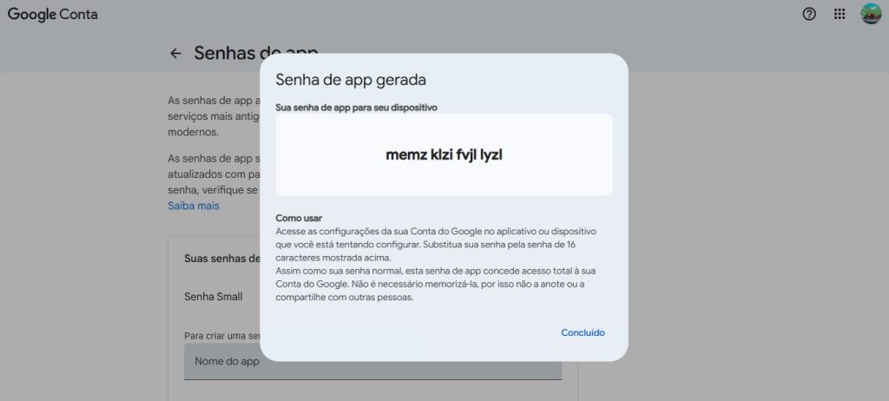Click the Senhas do app page heading

(x=226, y=53)
